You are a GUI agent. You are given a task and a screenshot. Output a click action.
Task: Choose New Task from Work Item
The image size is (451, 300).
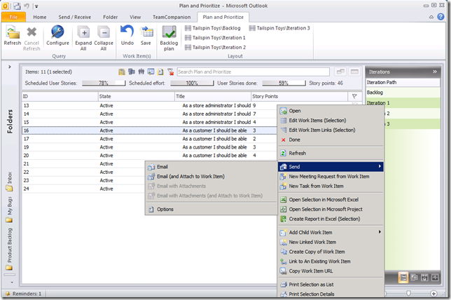(331, 186)
